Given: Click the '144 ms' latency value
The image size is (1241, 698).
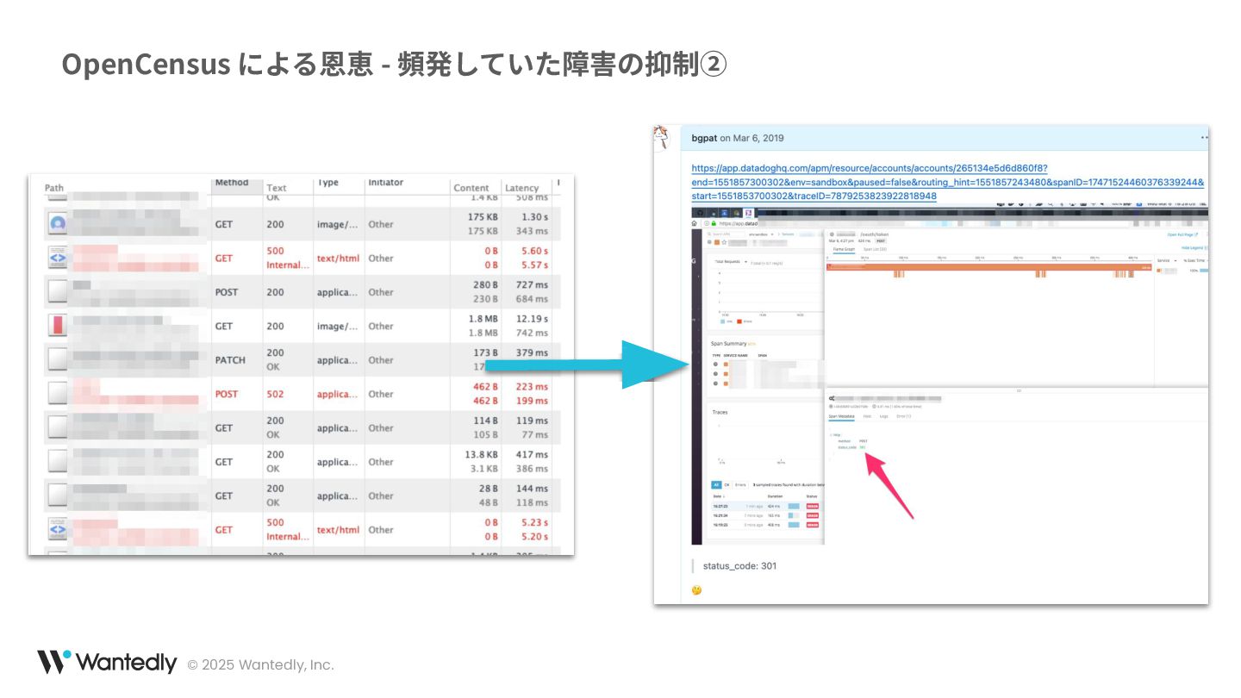Looking at the screenshot, I should (x=532, y=489).
